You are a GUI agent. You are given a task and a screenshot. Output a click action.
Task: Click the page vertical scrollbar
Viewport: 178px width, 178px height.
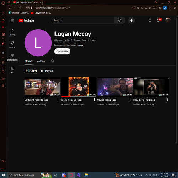tap(177, 81)
